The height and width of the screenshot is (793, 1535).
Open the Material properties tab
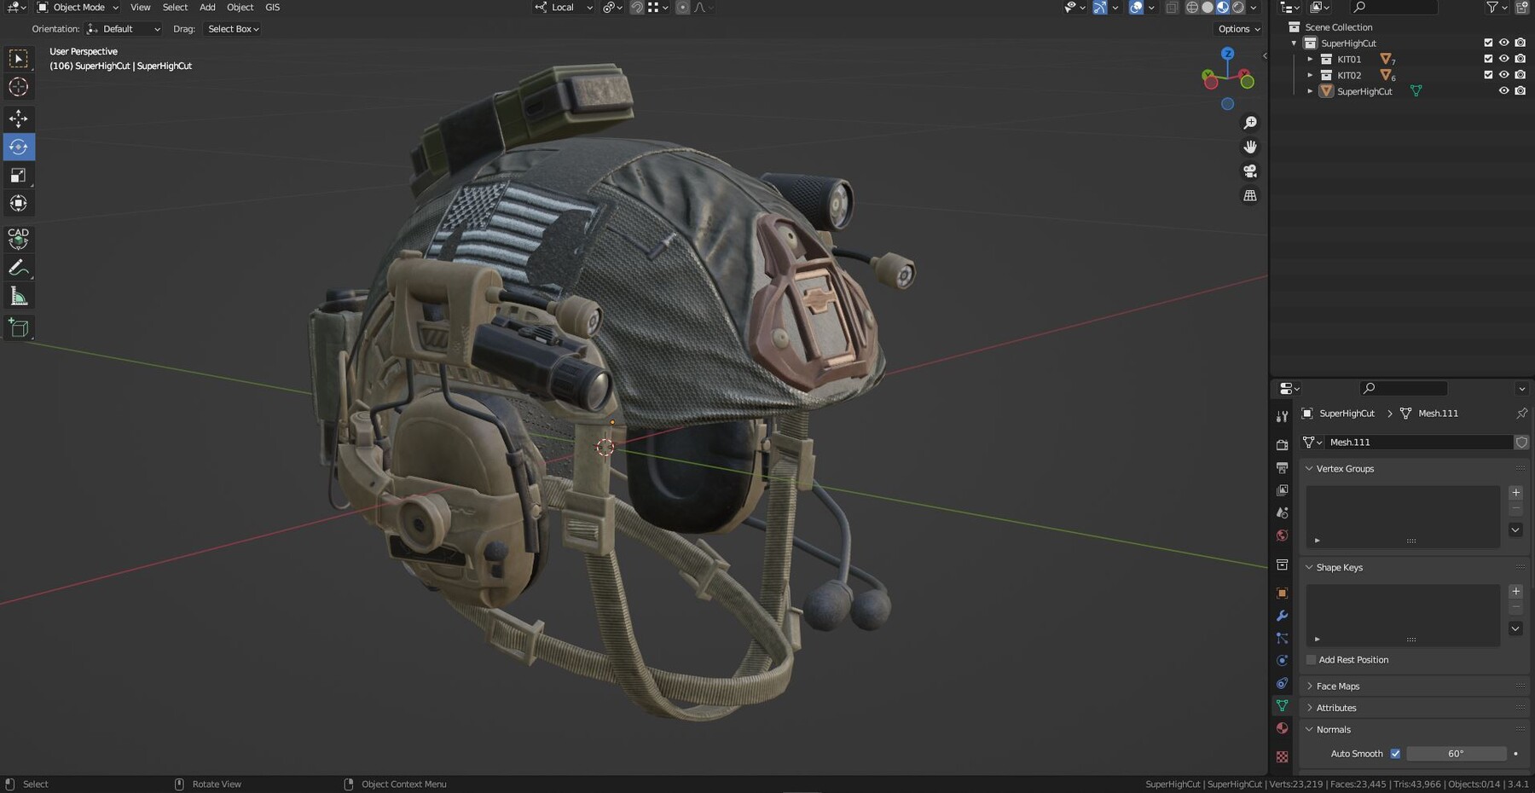click(1282, 728)
